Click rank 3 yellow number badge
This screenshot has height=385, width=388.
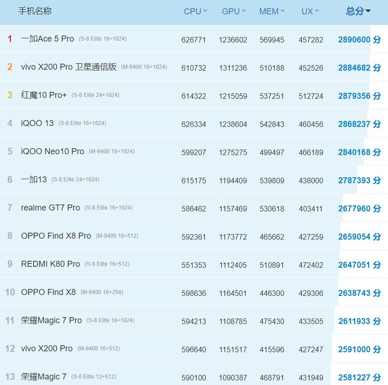coord(10,96)
